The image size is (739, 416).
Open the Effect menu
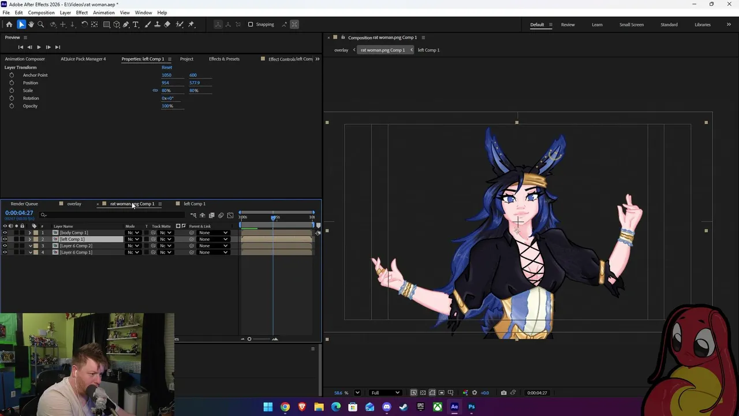click(x=82, y=13)
